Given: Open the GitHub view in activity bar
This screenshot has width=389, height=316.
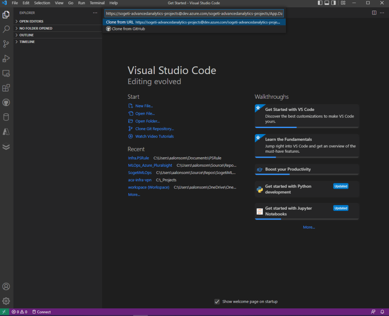Looking at the screenshot, I should [x=6, y=103].
